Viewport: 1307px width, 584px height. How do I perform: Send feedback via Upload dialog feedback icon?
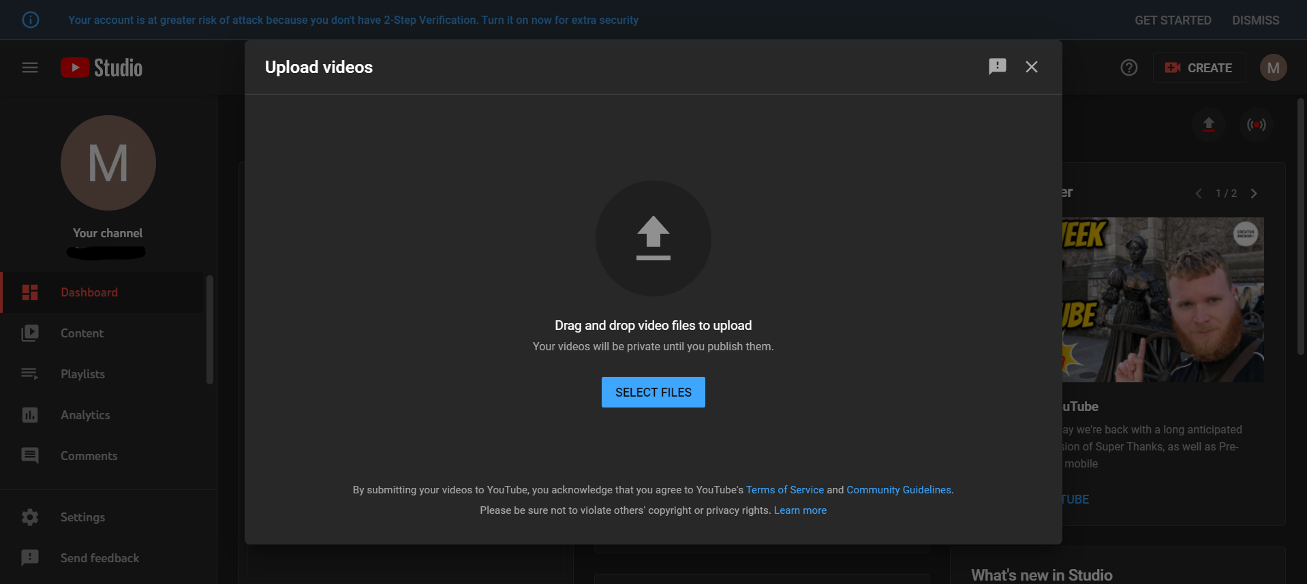coord(998,66)
